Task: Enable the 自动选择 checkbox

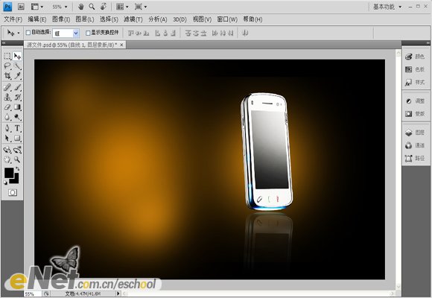Action: tap(28, 33)
